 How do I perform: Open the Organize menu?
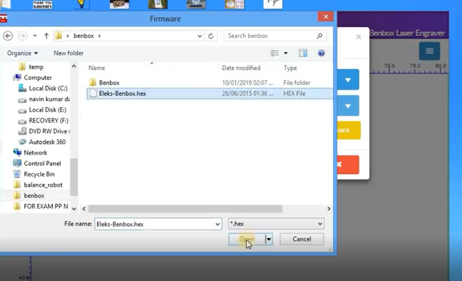pos(23,53)
